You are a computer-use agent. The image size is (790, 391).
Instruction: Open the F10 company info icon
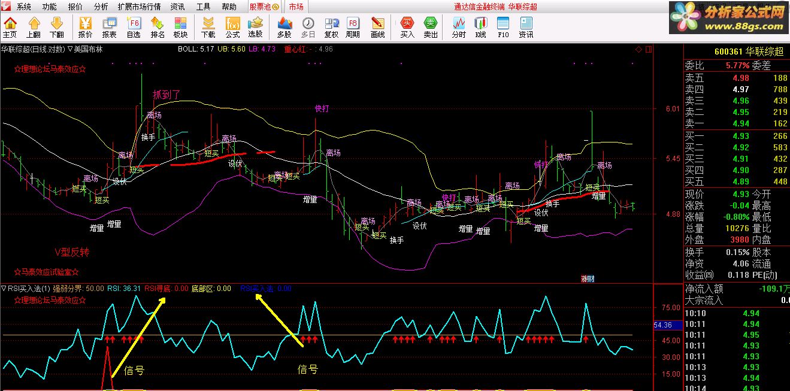click(503, 28)
